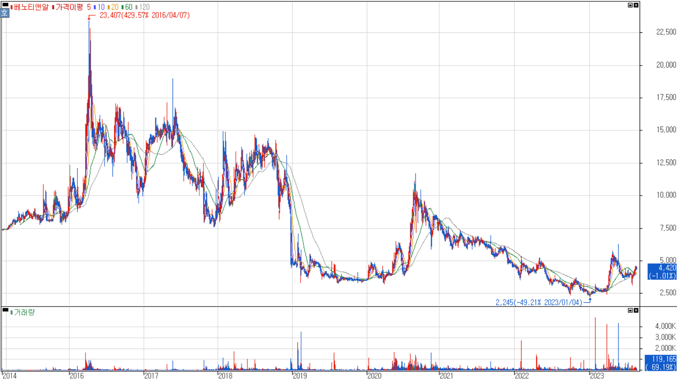Click the red 5-day moving average label
Image resolution: width=677 pixels, height=380 pixels.
pos(89,7)
